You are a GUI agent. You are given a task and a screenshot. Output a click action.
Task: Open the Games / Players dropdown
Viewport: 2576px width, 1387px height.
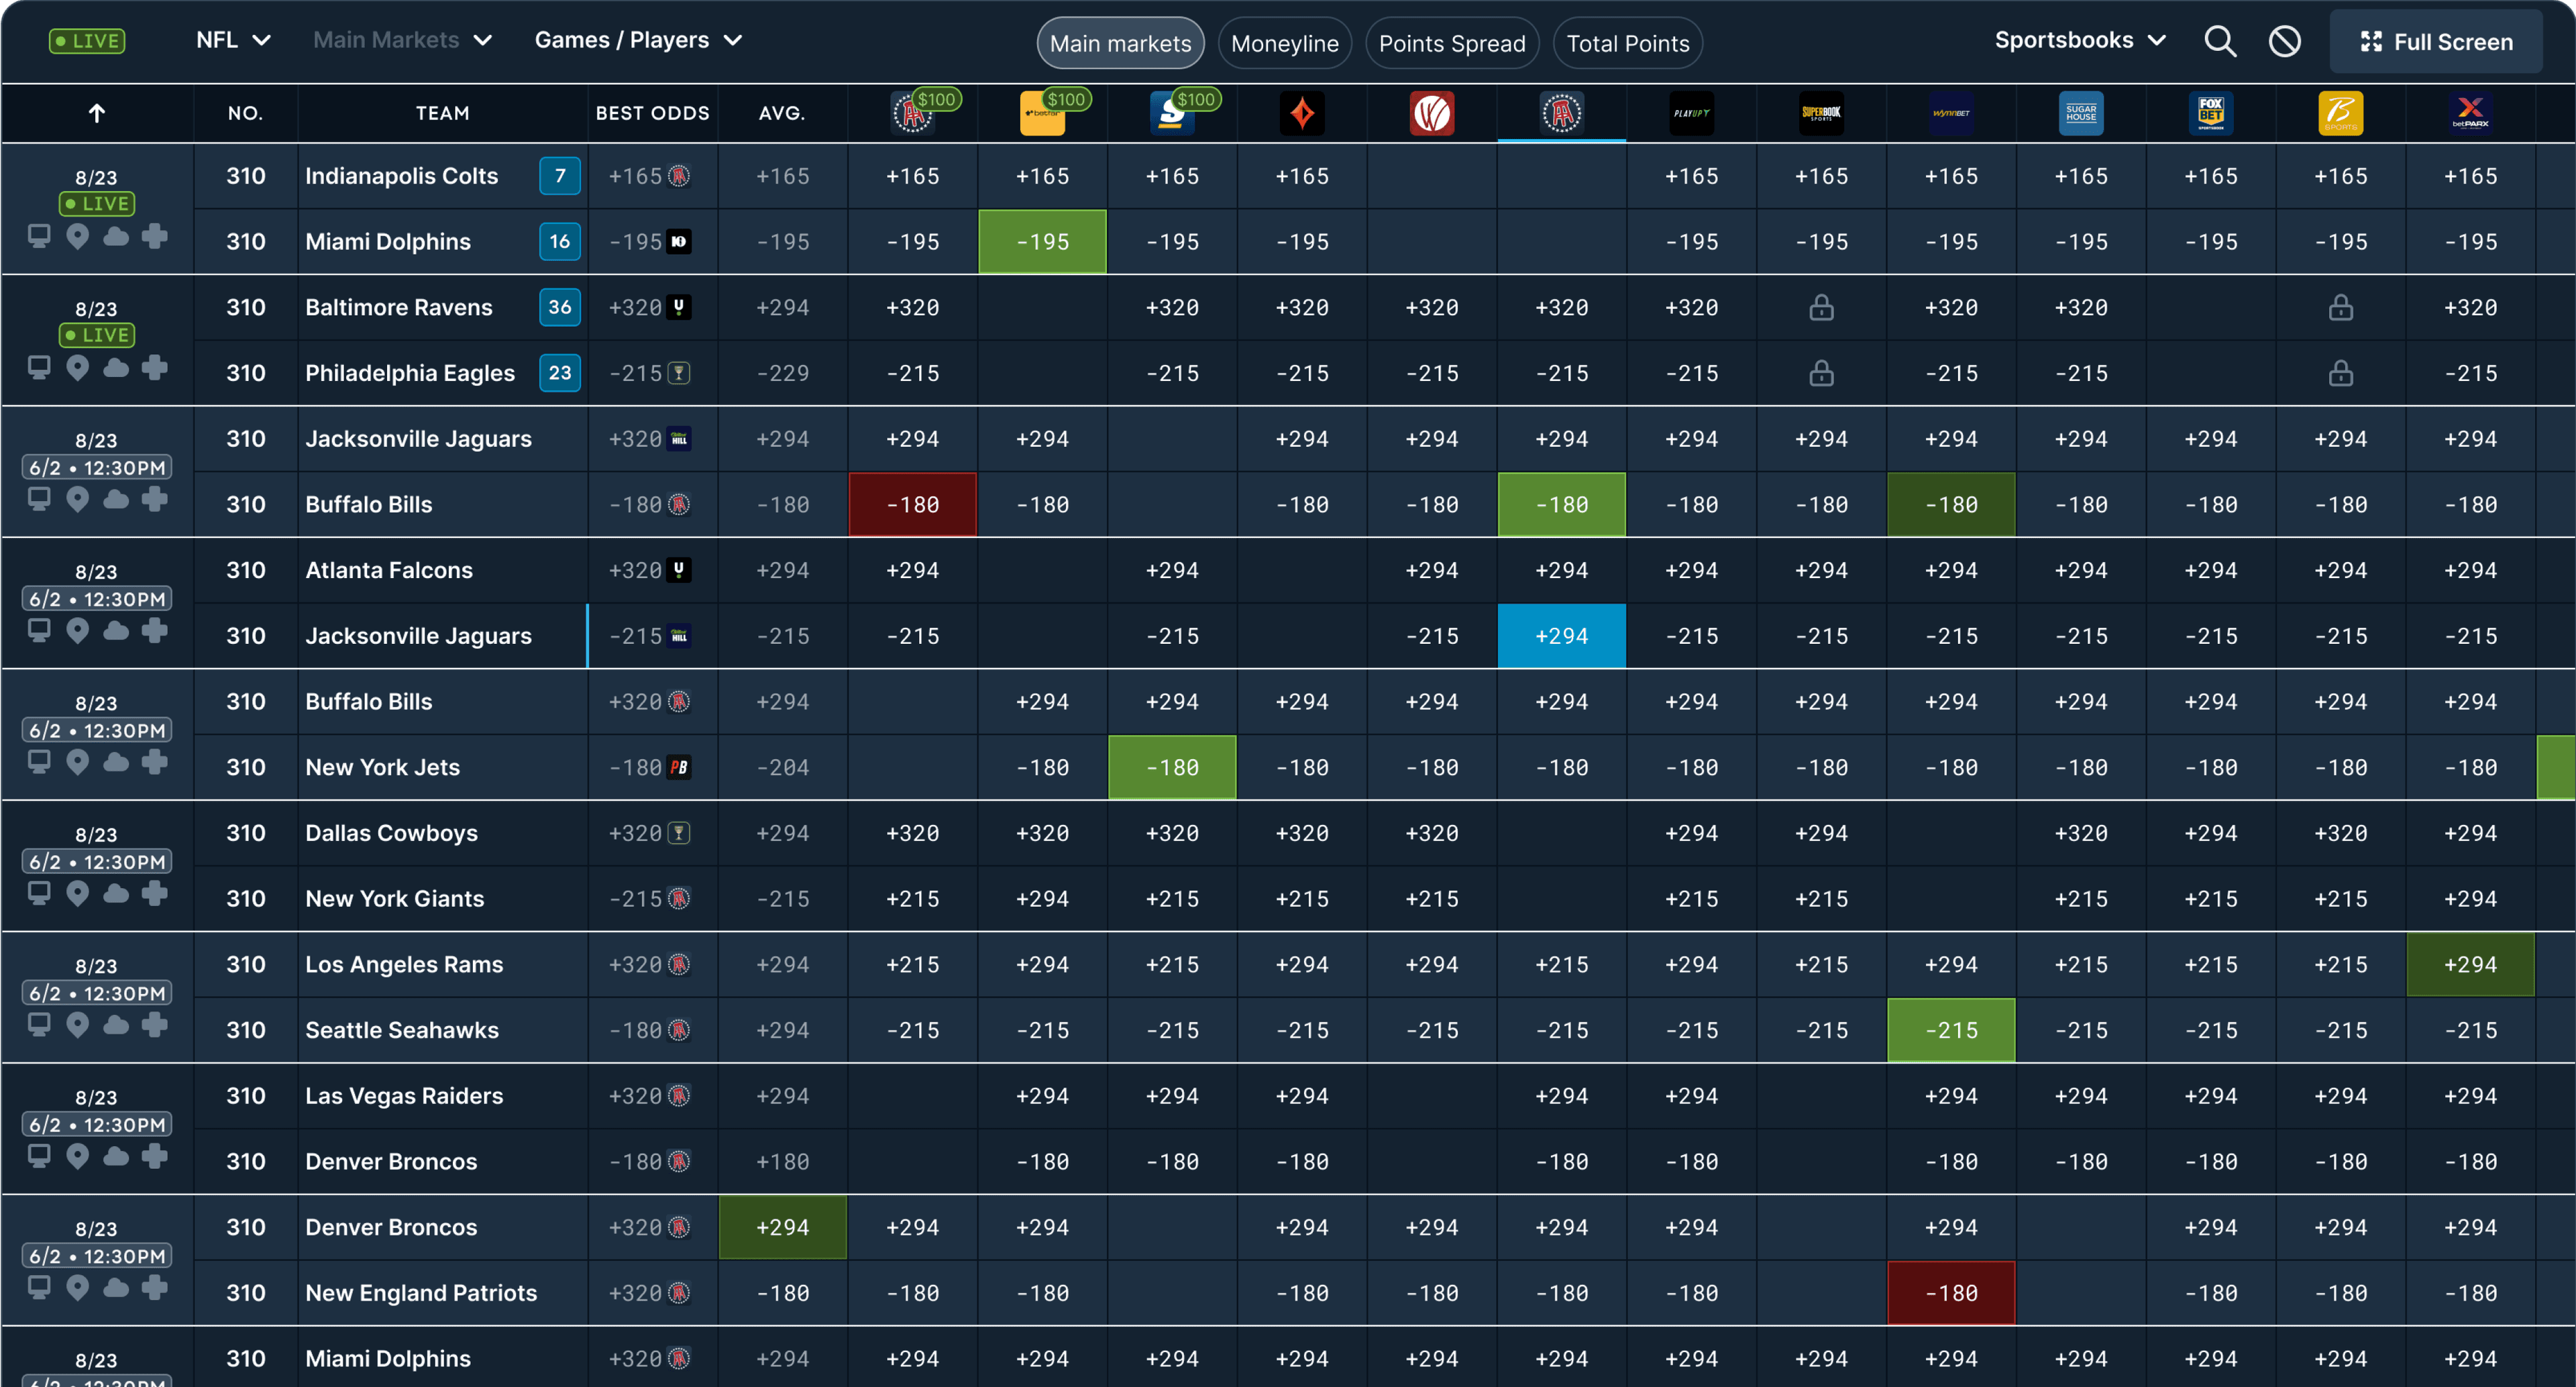coord(638,40)
